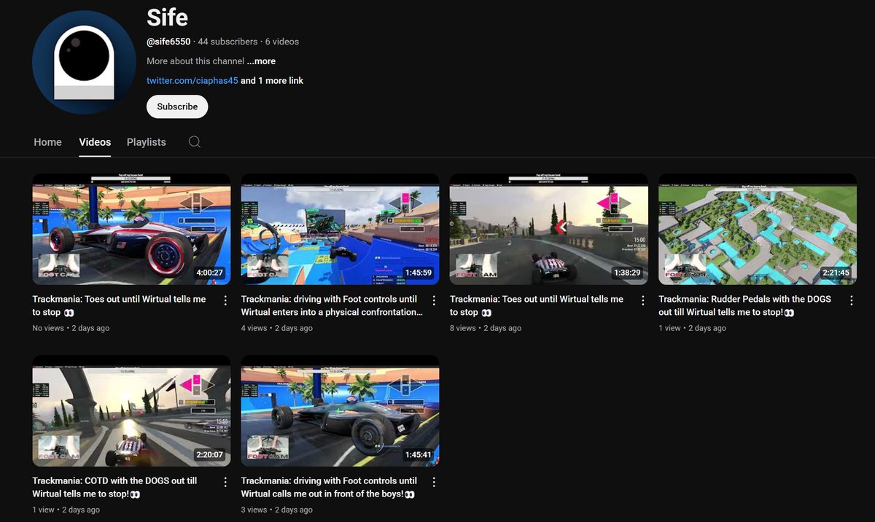This screenshot has width=875, height=522.
Task: Click the 2:21:45 duration badge
Action: pyautogui.click(x=836, y=273)
